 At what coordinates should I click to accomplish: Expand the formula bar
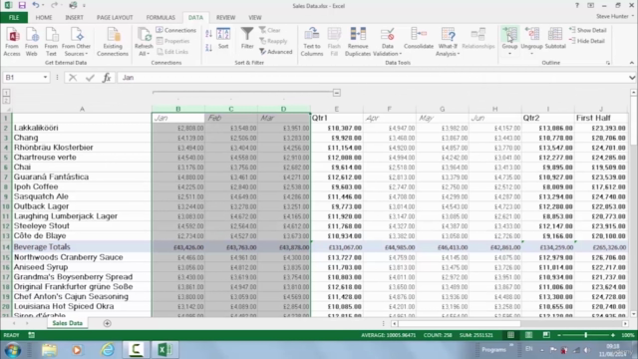(631, 78)
